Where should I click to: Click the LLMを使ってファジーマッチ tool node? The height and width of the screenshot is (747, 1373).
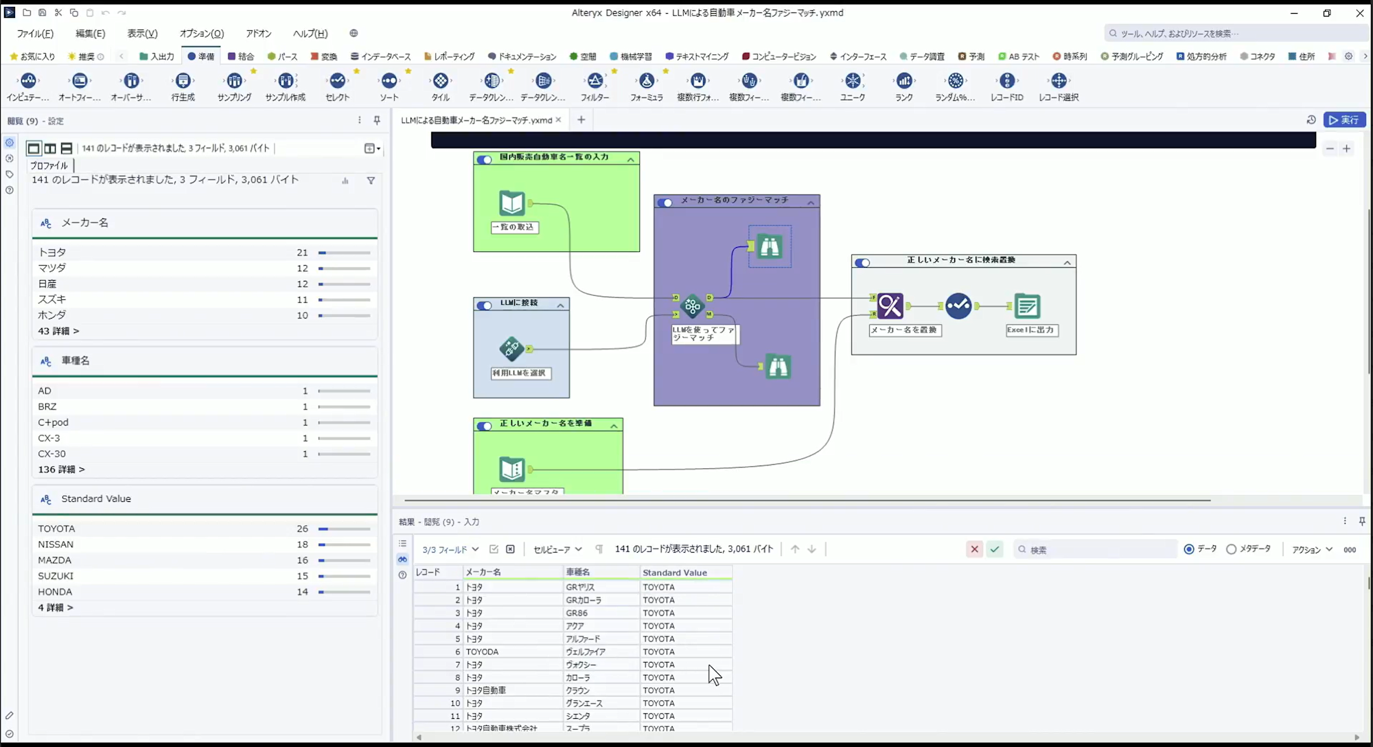(692, 306)
